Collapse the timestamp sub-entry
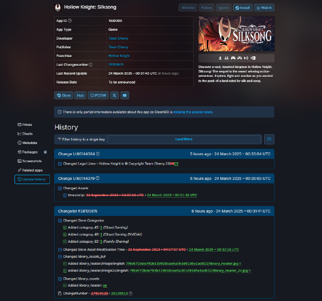Viewport: 322px width, 301px height. (x=65, y=195)
